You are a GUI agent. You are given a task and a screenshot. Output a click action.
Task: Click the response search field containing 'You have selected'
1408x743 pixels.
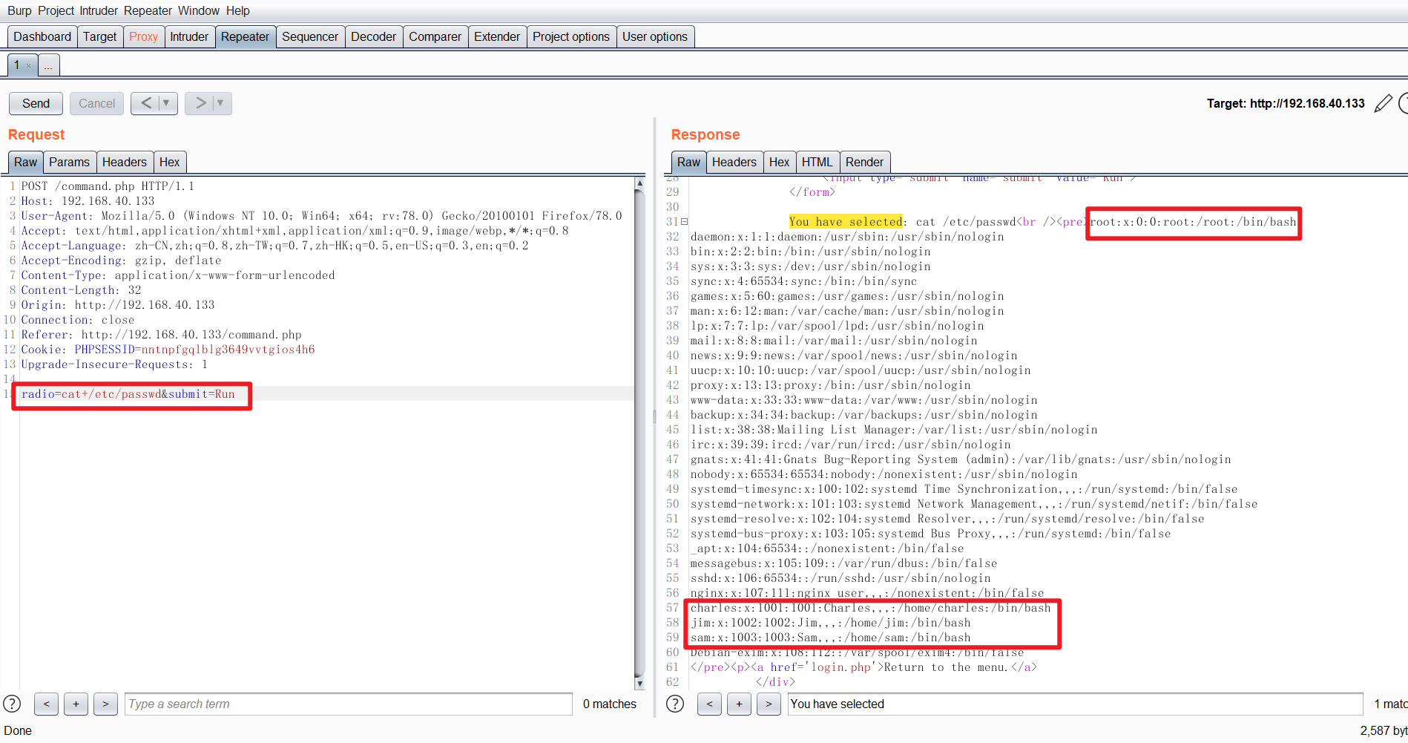[x=1075, y=704]
